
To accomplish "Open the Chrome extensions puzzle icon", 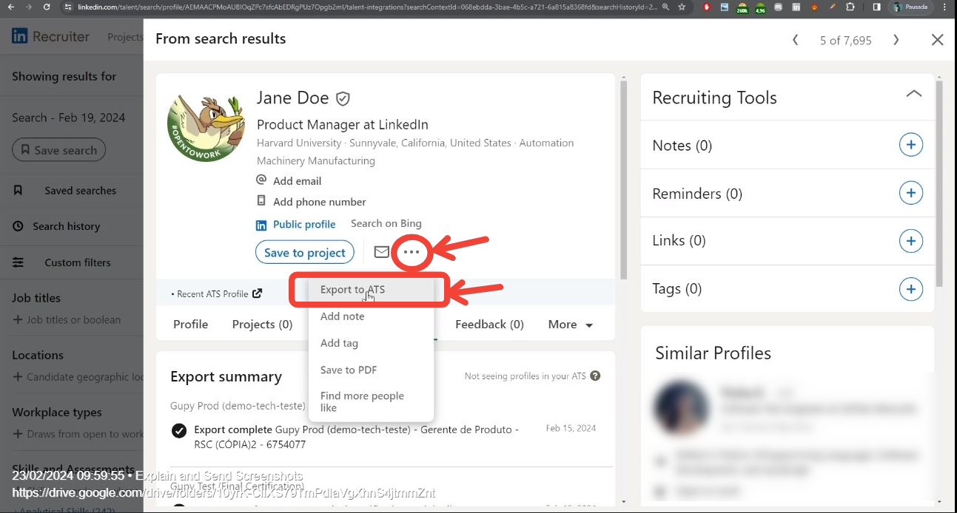I will [850, 7].
